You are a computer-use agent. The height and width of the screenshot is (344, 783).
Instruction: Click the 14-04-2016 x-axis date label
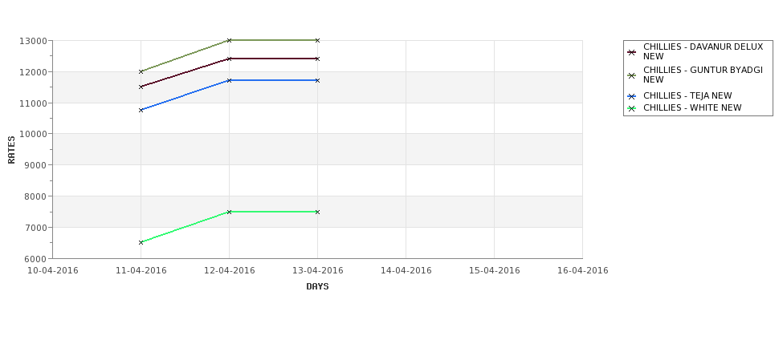point(406,271)
